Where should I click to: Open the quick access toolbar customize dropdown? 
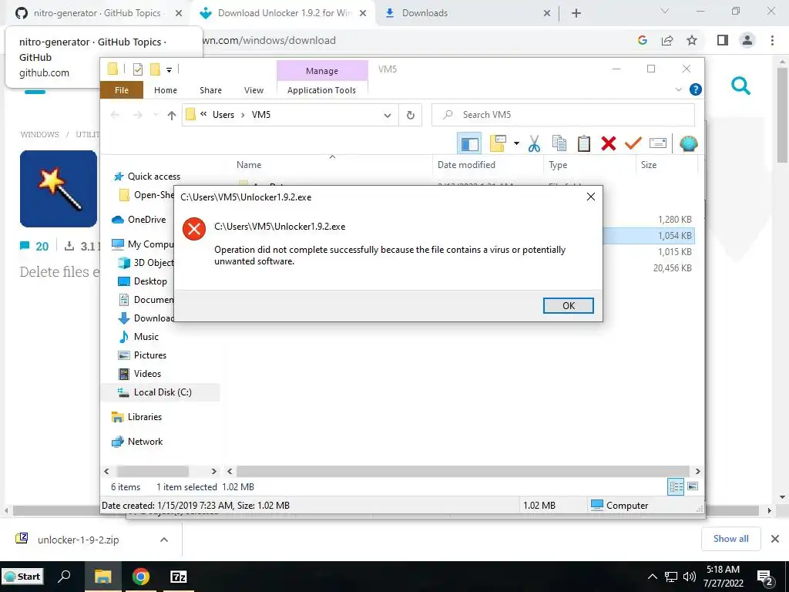(x=169, y=70)
